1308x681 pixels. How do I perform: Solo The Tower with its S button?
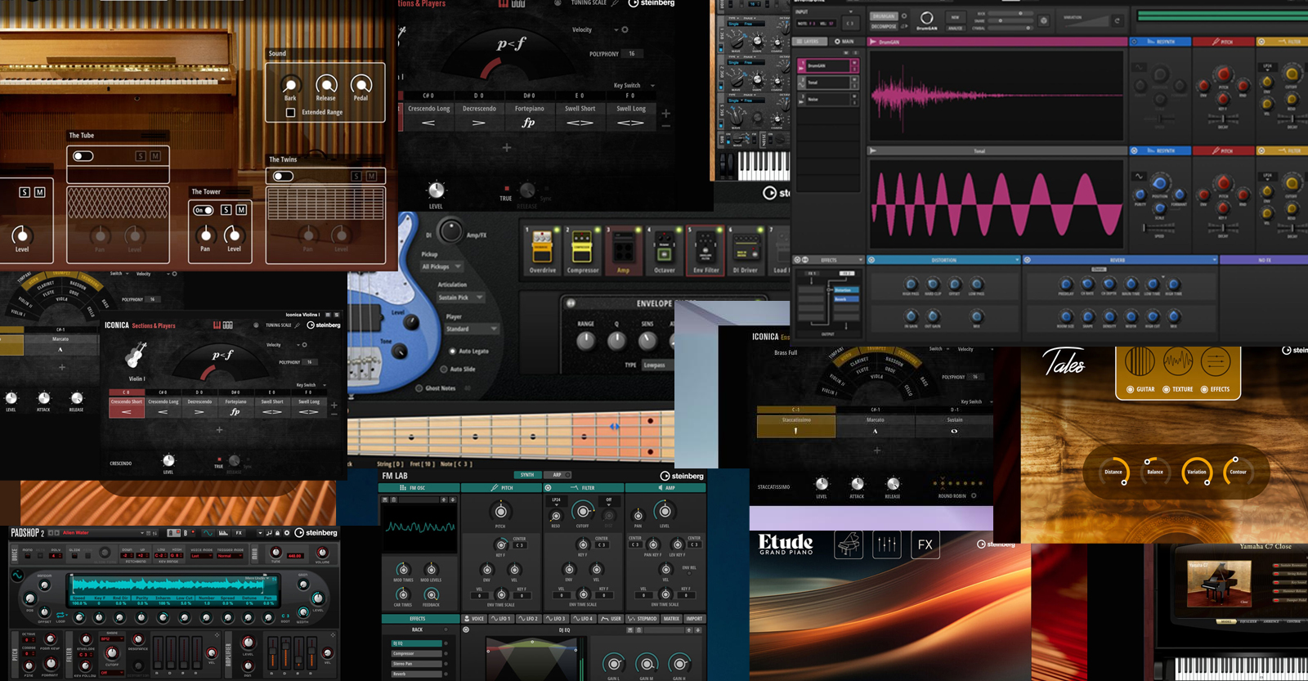(226, 210)
